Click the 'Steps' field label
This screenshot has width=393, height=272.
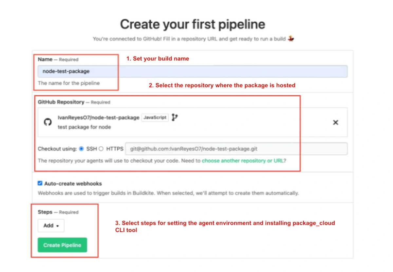coord(45,212)
